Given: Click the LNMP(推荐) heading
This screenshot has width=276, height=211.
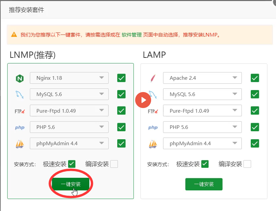Looking at the screenshot, I should click(x=33, y=55).
